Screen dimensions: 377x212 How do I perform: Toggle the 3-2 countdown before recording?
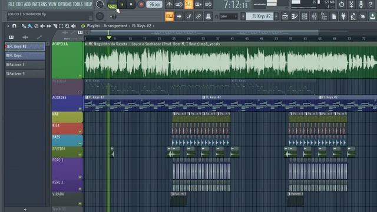[x=188, y=4]
